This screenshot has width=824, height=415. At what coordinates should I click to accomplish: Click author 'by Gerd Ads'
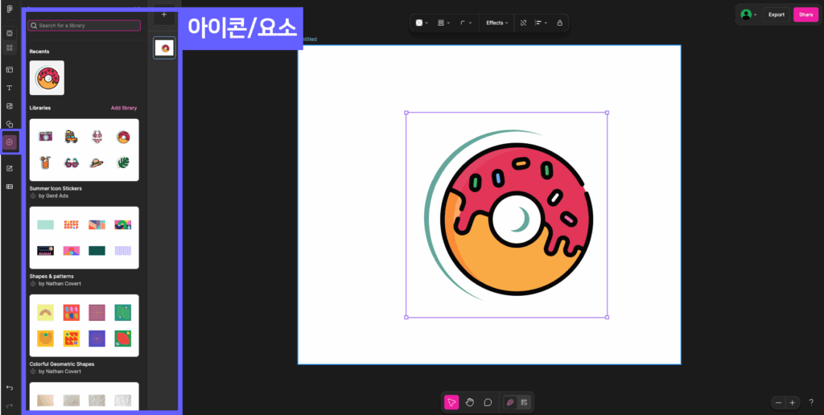(x=54, y=196)
